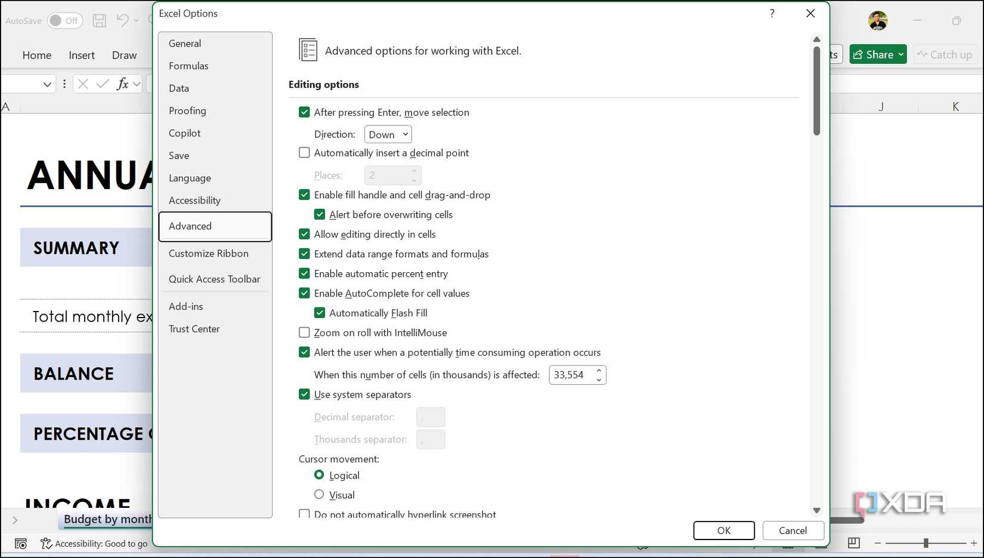Select Data category in options

[215, 88]
